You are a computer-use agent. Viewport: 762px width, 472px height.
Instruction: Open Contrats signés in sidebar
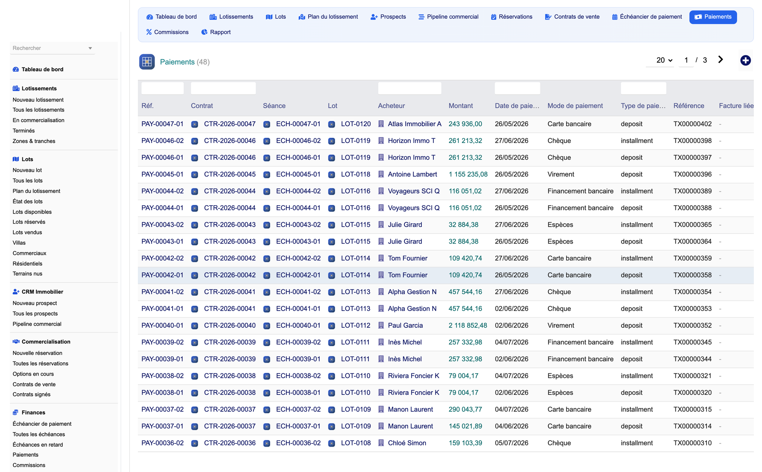pyautogui.click(x=31, y=394)
